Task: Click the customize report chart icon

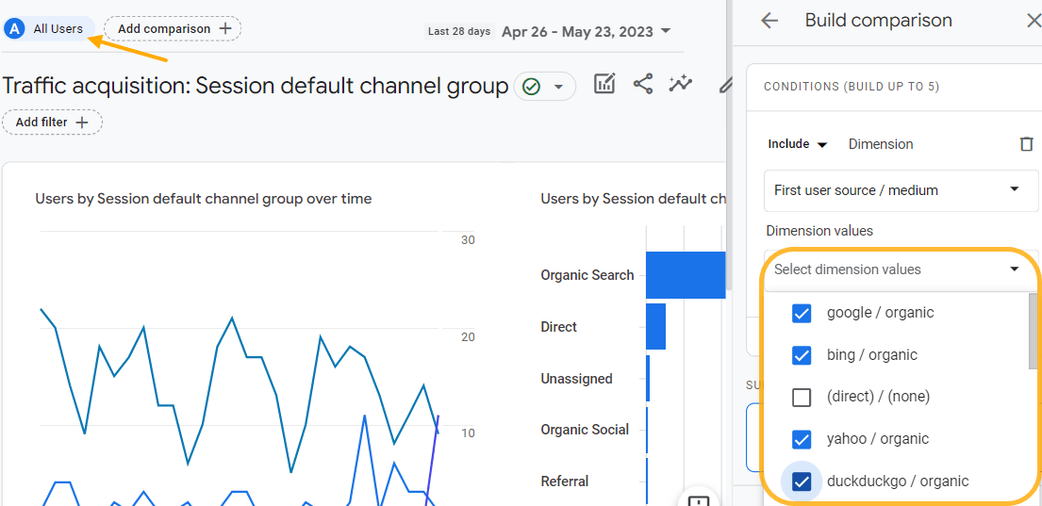Action: [604, 84]
